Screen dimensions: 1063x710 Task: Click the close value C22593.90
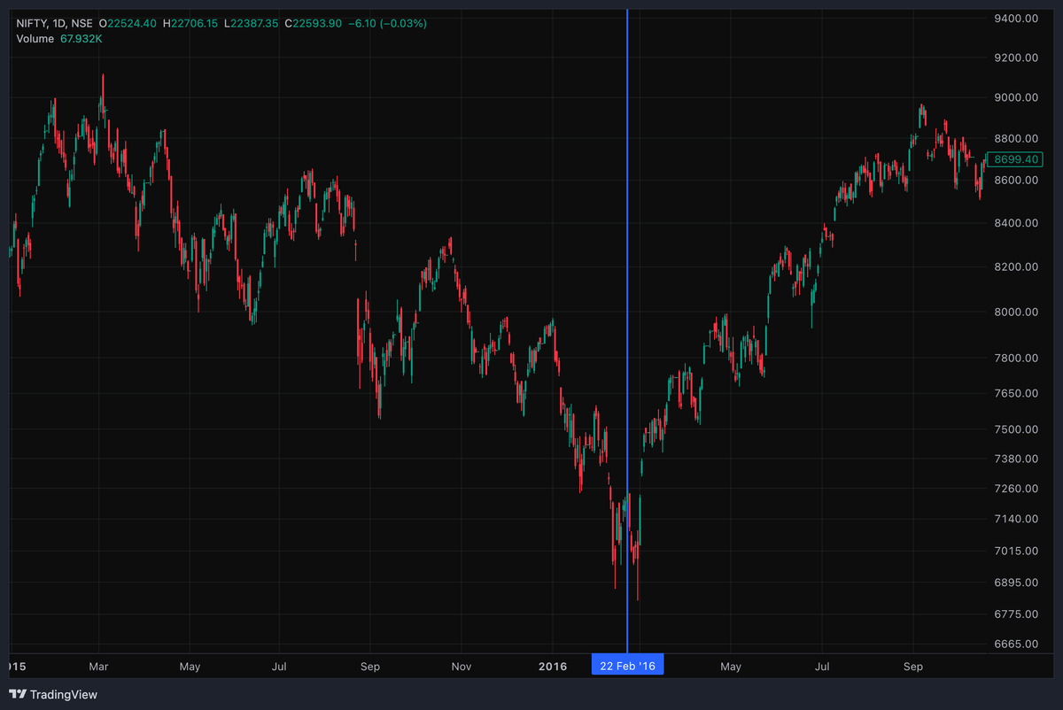pos(314,22)
